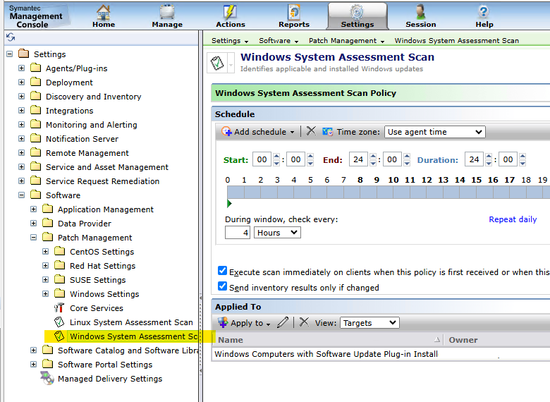The width and height of the screenshot is (550, 402).
Task: Switch to the Manage tab
Action: pos(167,16)
